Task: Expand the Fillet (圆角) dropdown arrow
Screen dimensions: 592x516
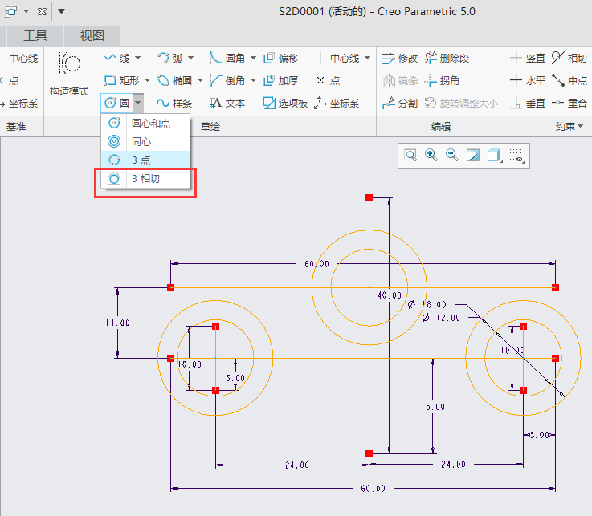Action: (x=253, y=58)
